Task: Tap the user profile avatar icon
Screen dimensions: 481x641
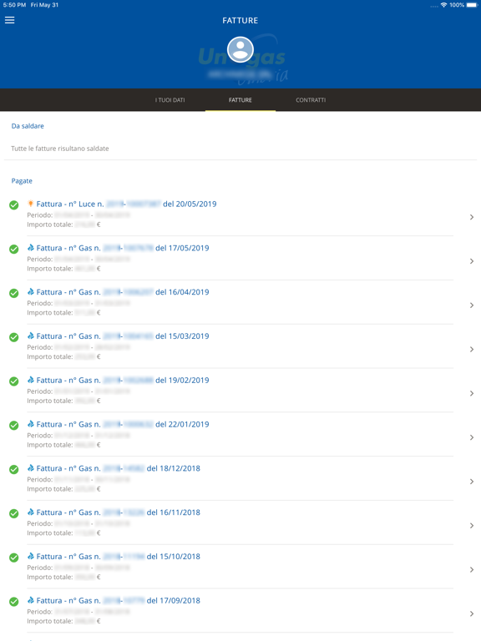Action: (x=240, y=49)
